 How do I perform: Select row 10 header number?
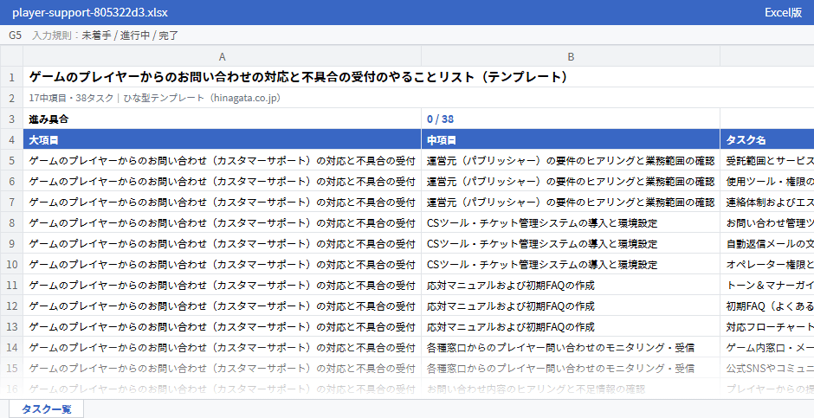point(11,264)
